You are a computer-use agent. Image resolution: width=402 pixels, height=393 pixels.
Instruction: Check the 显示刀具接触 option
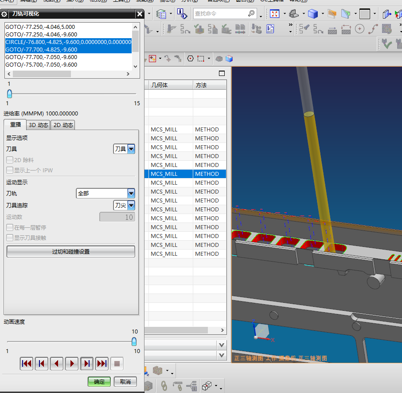click(10, 238)
